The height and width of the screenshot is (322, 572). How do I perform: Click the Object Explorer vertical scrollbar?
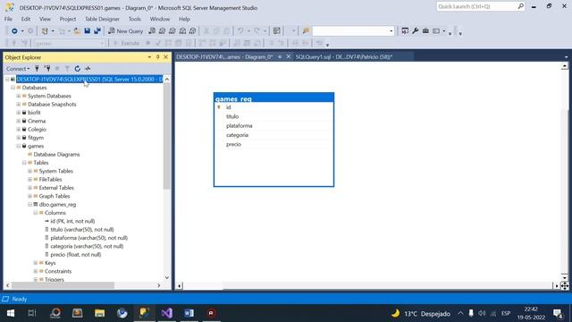167,136
